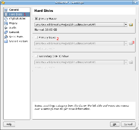Screen dimensions: 139x130
Task: Open the Floppy settings category
Action: pyautogui.click(x=17, y=23)
